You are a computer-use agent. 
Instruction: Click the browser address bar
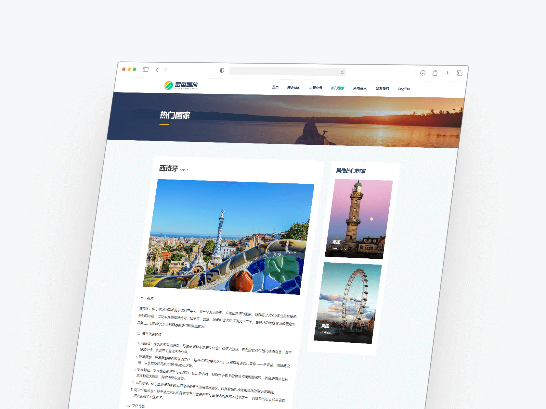(287, 71)
